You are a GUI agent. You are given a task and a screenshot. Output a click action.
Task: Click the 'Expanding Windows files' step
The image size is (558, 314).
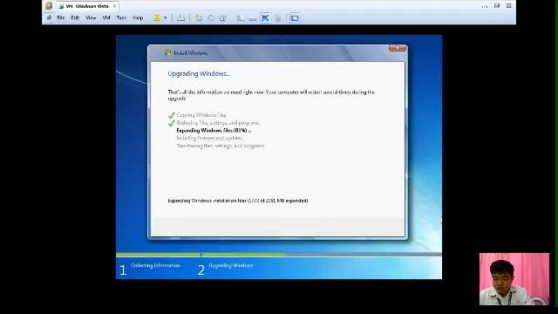pyautogui.click(x=214, y=131)
